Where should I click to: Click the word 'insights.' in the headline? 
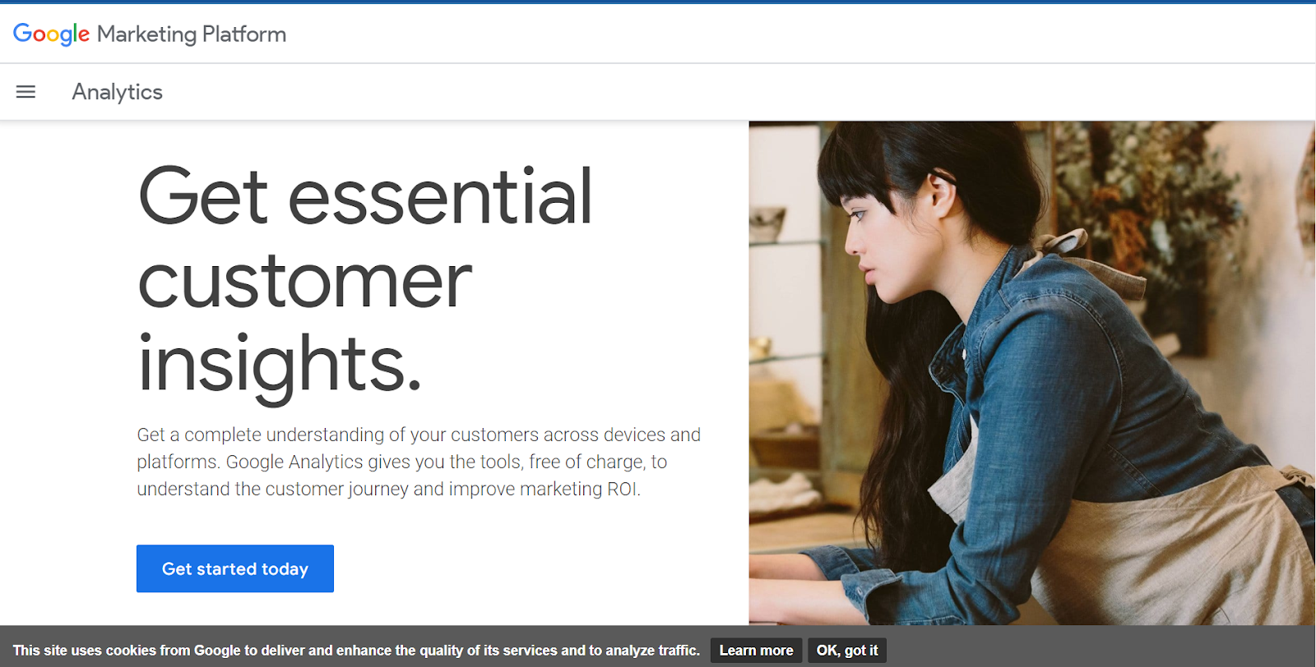[x=280, y=365]
